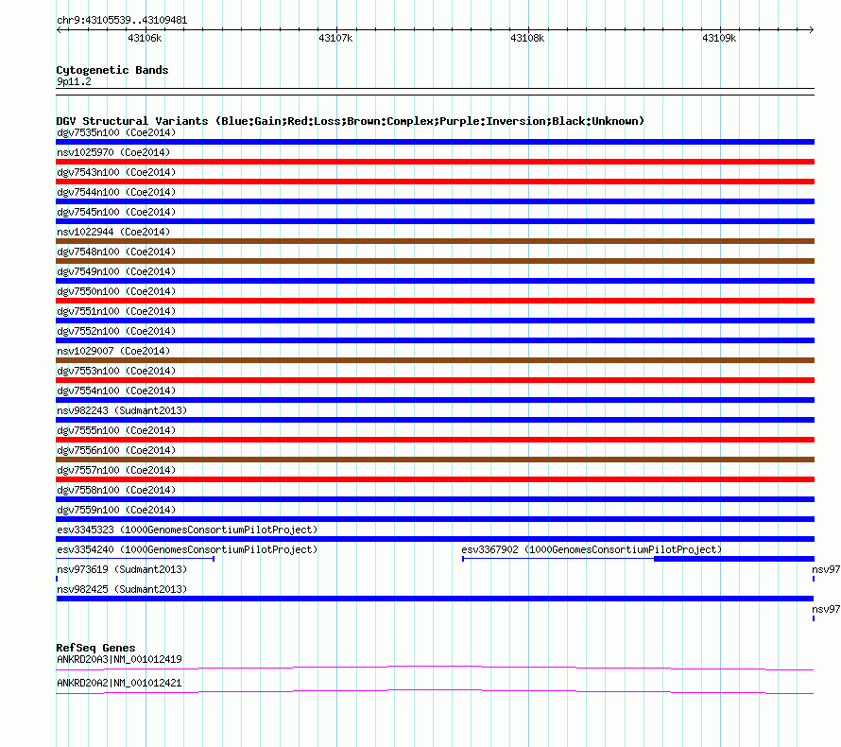
Task: Select the brown bar for nsv1029007
Action: [435, 360]
